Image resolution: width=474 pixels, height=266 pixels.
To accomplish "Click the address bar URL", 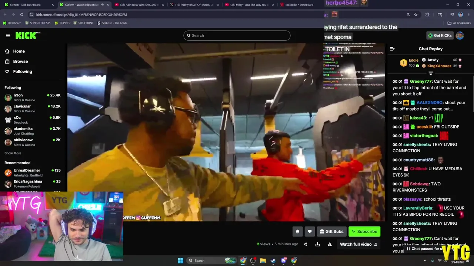I will click(x=81, y=14).
